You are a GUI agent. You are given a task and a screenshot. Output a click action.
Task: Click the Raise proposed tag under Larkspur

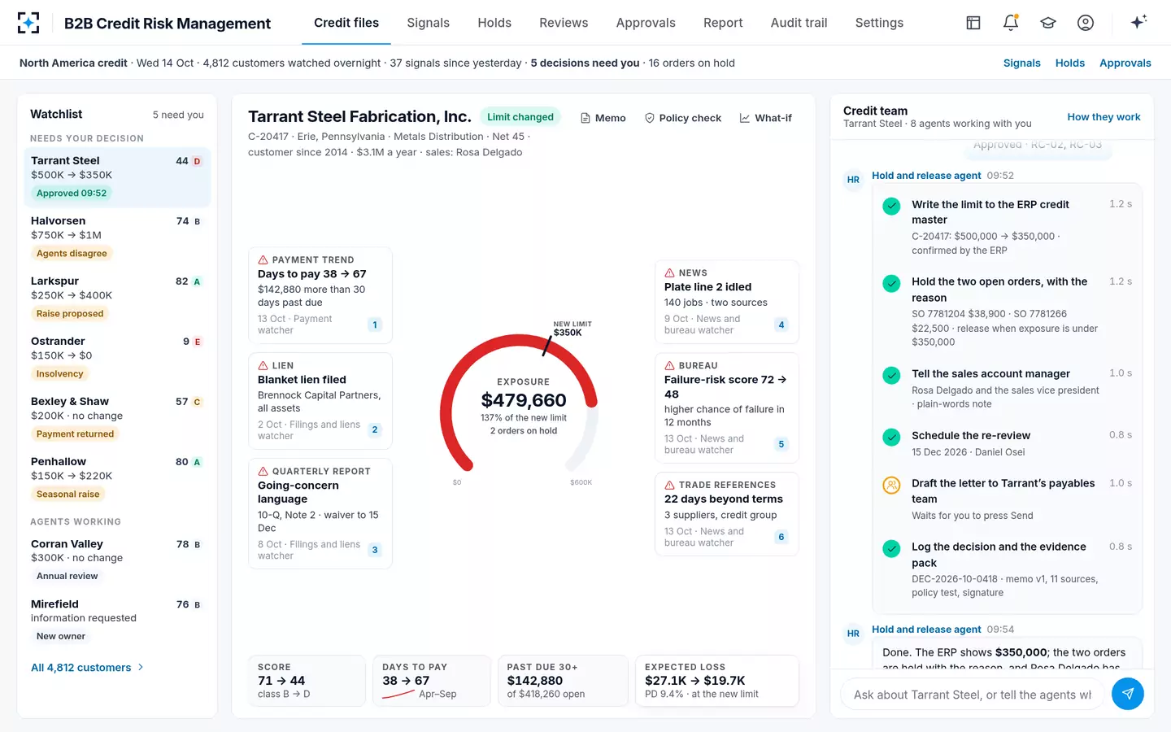(x=70, y=314)
